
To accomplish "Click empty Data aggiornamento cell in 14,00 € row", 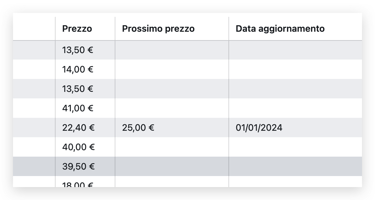I will tap(295, 69).
